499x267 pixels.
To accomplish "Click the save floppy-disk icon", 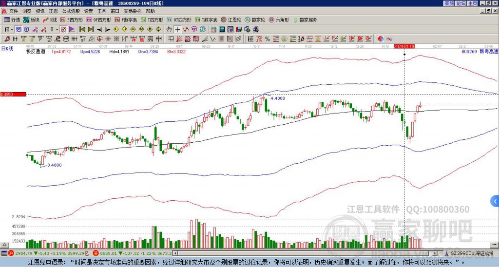I will tap(239, 30).
